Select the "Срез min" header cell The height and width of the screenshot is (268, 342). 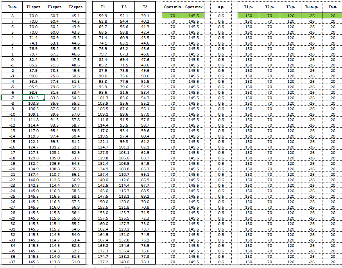coord(172,7)
